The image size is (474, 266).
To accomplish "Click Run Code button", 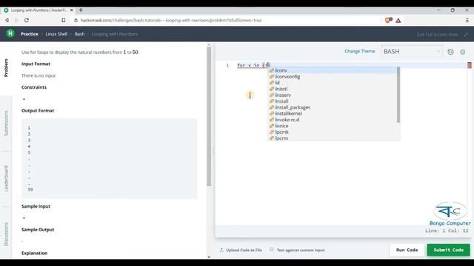I will pos(407,250).
